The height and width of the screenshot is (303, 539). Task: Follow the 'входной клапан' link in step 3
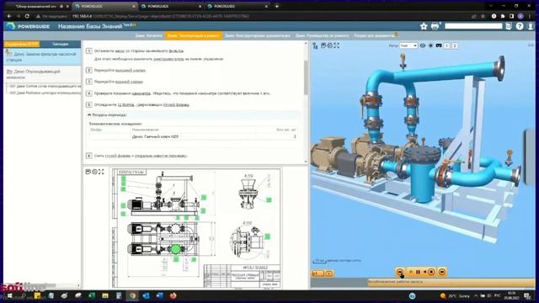129,82
